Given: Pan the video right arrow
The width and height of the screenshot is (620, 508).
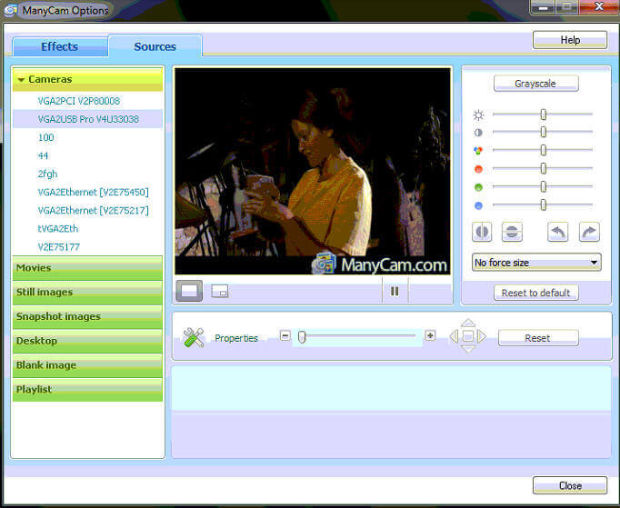Looking at the screenshot, I should 482,336.
